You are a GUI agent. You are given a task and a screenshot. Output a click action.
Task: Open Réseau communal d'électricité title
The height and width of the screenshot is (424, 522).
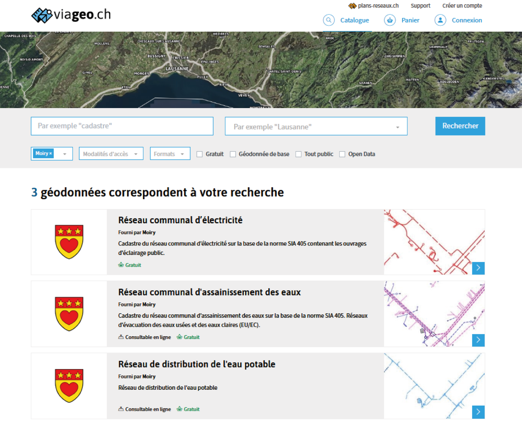(x=180, y=220)
